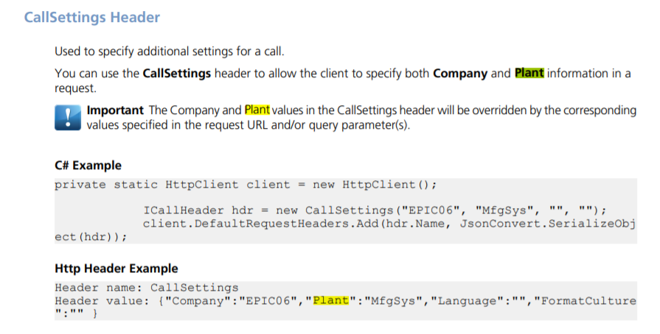Screen dimensions: 660x334
Task: Click the client.DefaultRequestHeaders.Add code line
Action: [389, 223]
